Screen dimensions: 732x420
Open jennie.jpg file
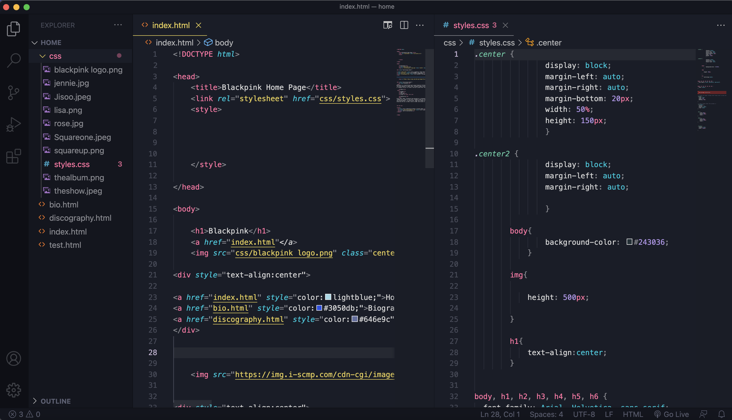71,83
